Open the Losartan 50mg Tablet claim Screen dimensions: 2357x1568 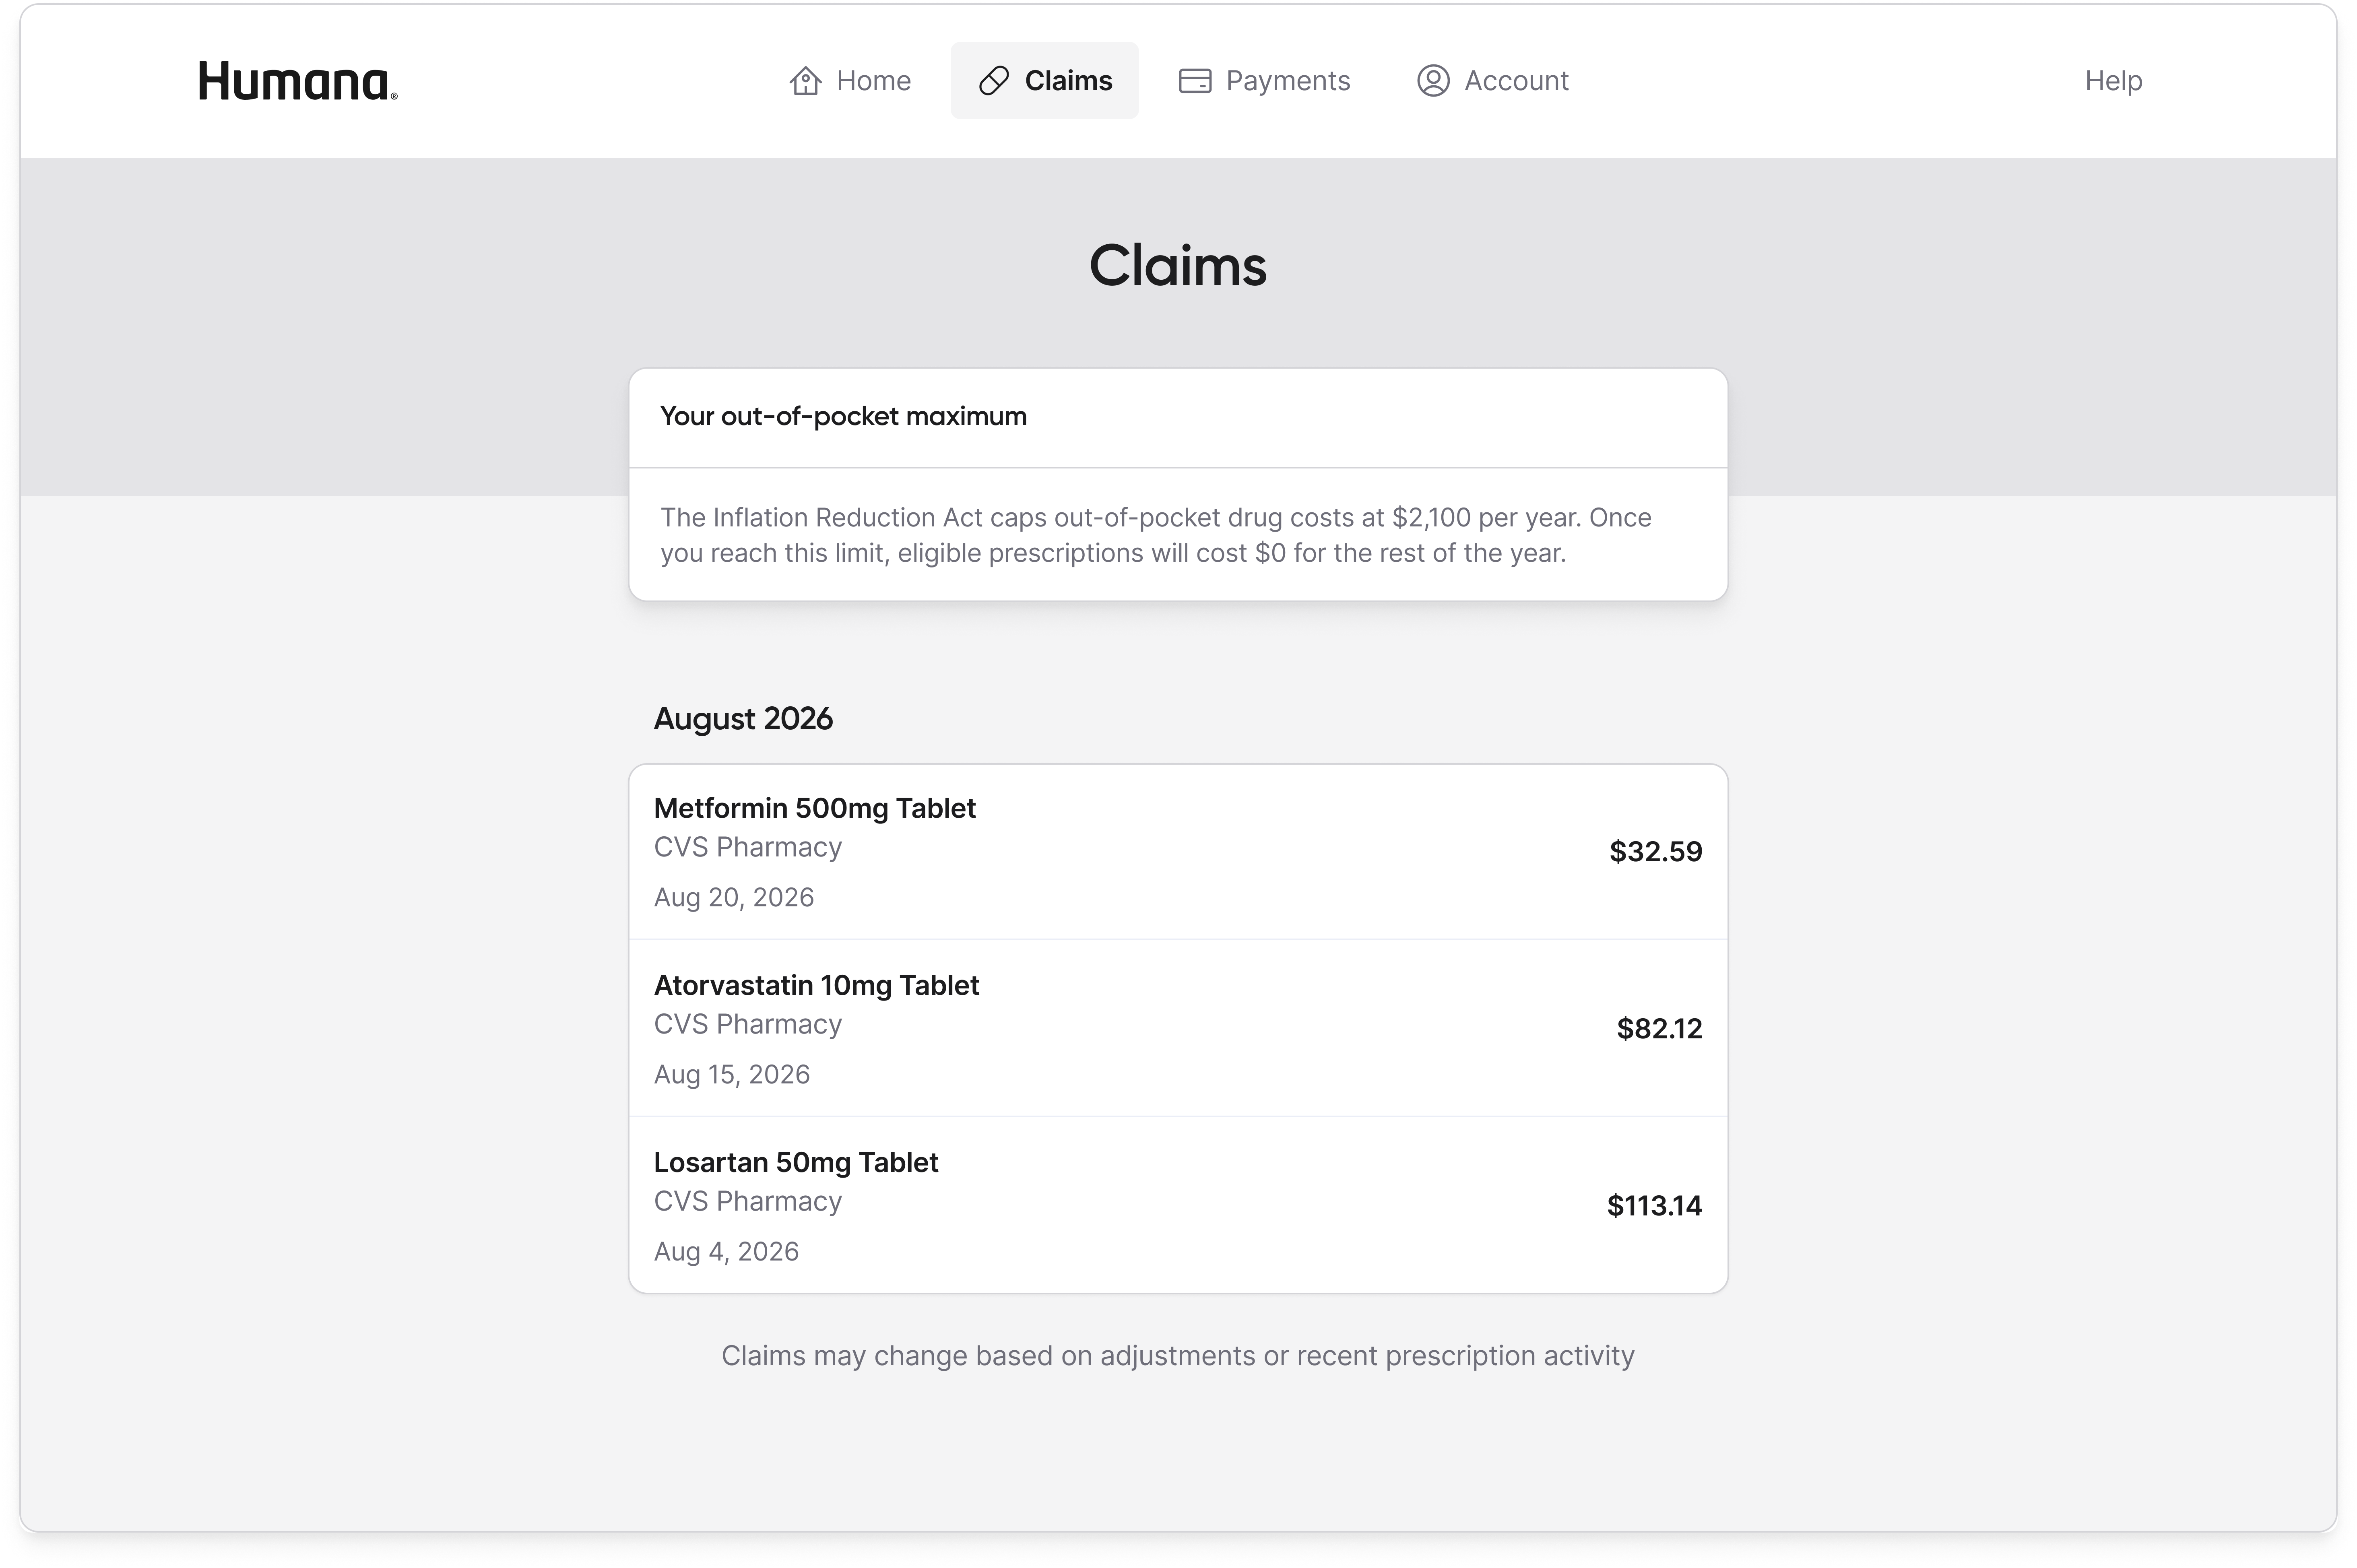tap(796, 1162)
